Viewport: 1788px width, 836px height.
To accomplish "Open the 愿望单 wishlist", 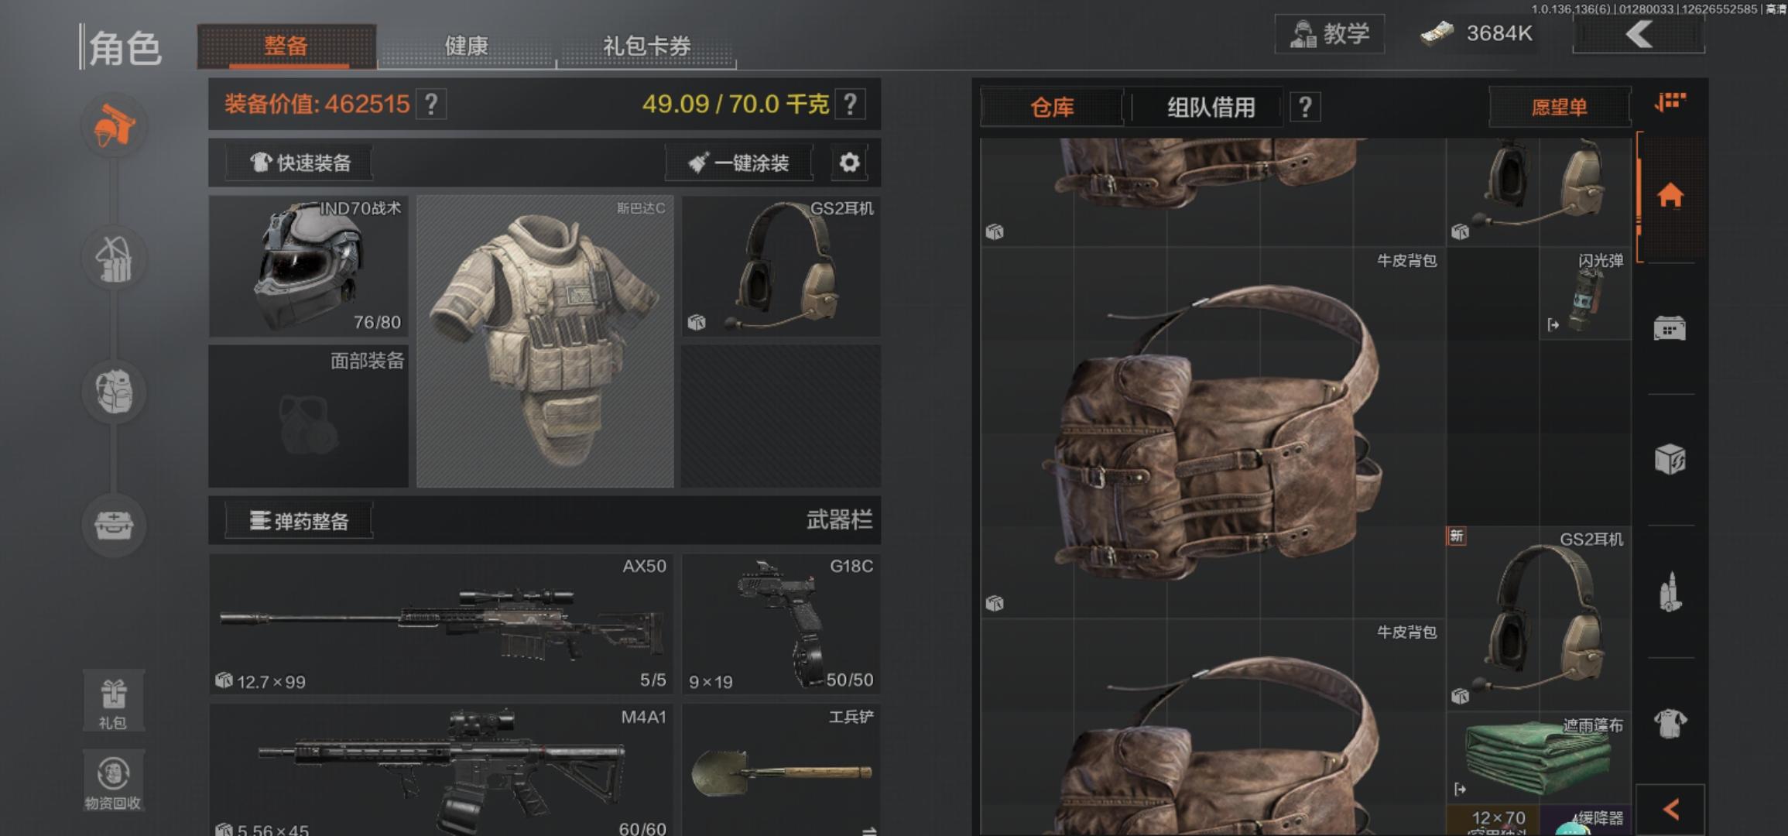I will click(1560, 107).
